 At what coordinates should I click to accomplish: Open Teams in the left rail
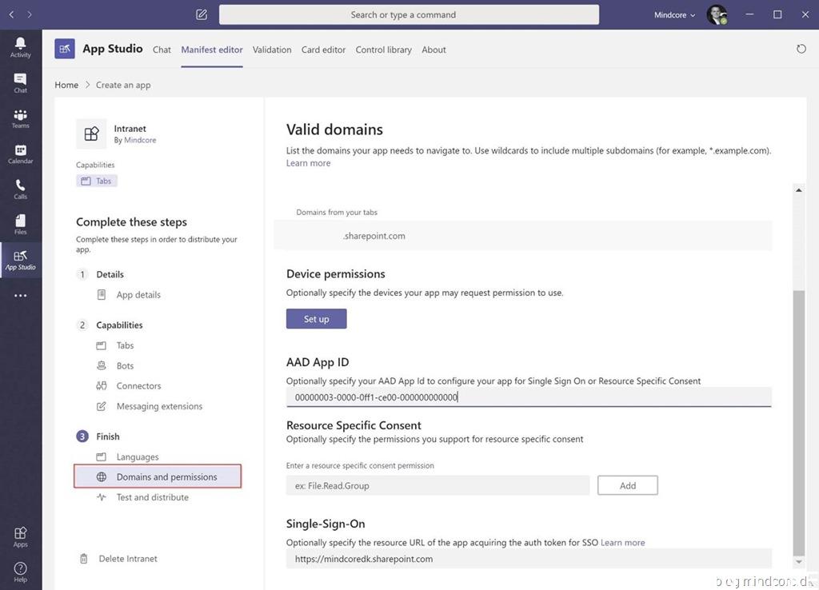20,118
